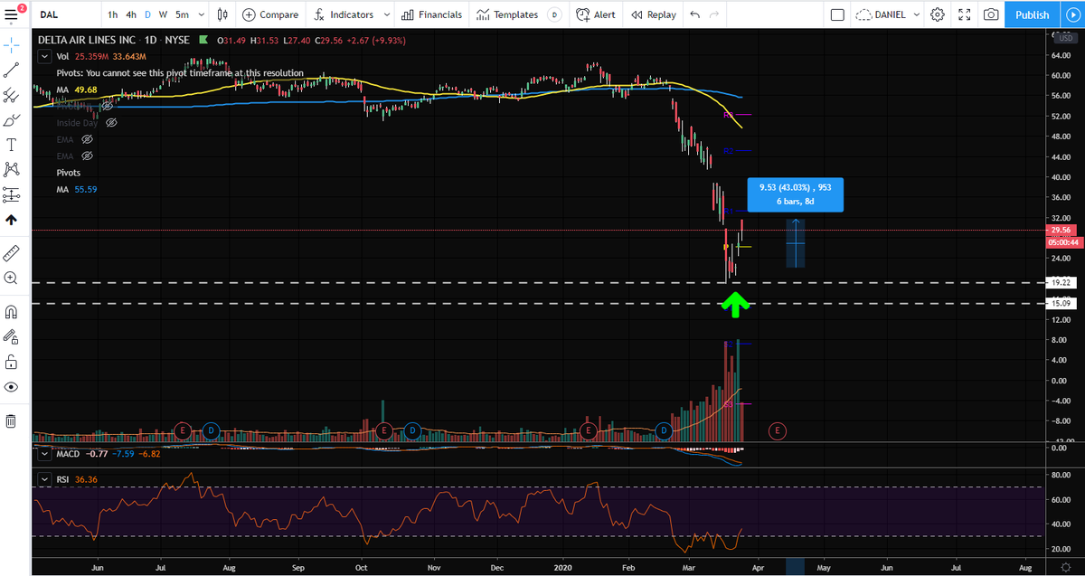Activate the zoom in tool
The image size is (1085, 576).
12,278
